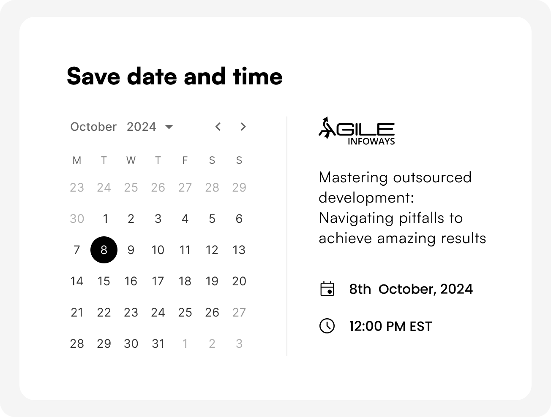Select October 15 in the calendar
Viewport: 551px width, 417px height.
pos(104,281)
